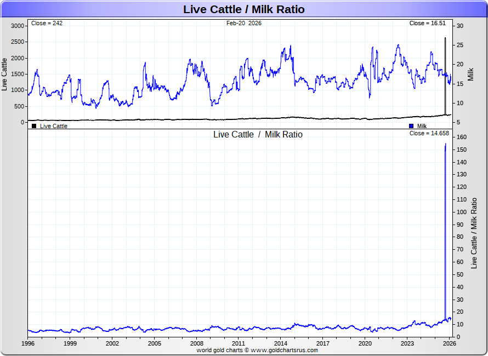Click the 2020 x-axis label
The image size is (488, 356).
[365, 343]
